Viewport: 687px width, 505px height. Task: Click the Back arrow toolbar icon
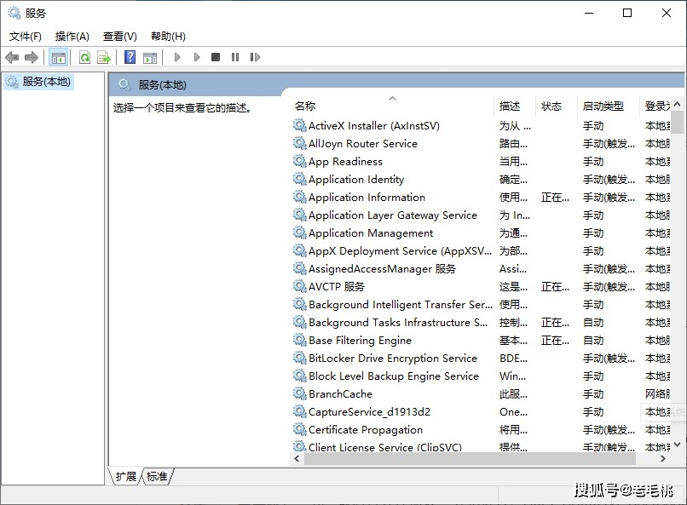coord(12,57)
